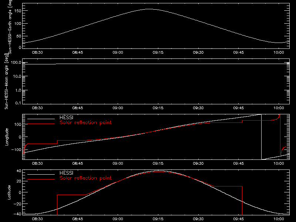Image resolution: width=296 pixels, height=222 pixels.
Task: Select Solar reflection point legend in Latitude plot
Action: tap(85, 178)
